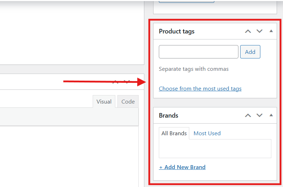This screenshot has height=187, width=283.
Task: Move Brands panel up
Action: coord(248,115)
